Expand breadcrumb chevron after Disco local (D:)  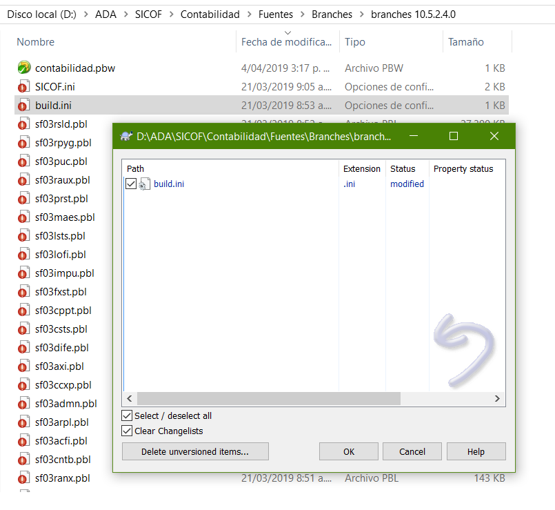(x=86, y=14)
